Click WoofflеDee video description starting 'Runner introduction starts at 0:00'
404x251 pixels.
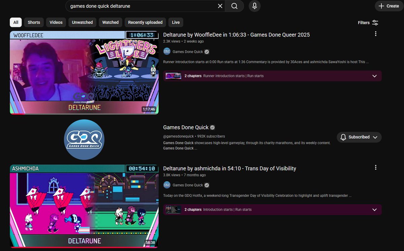coord(266,62)
